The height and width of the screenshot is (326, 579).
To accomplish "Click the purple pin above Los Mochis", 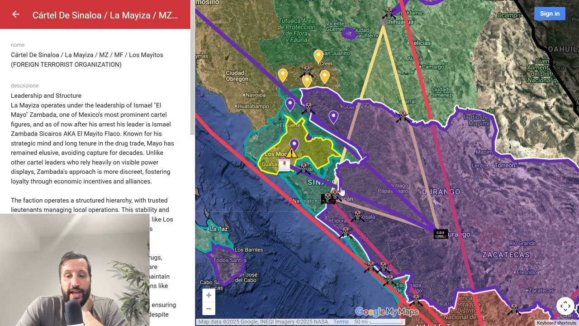I will click(294, 145).
